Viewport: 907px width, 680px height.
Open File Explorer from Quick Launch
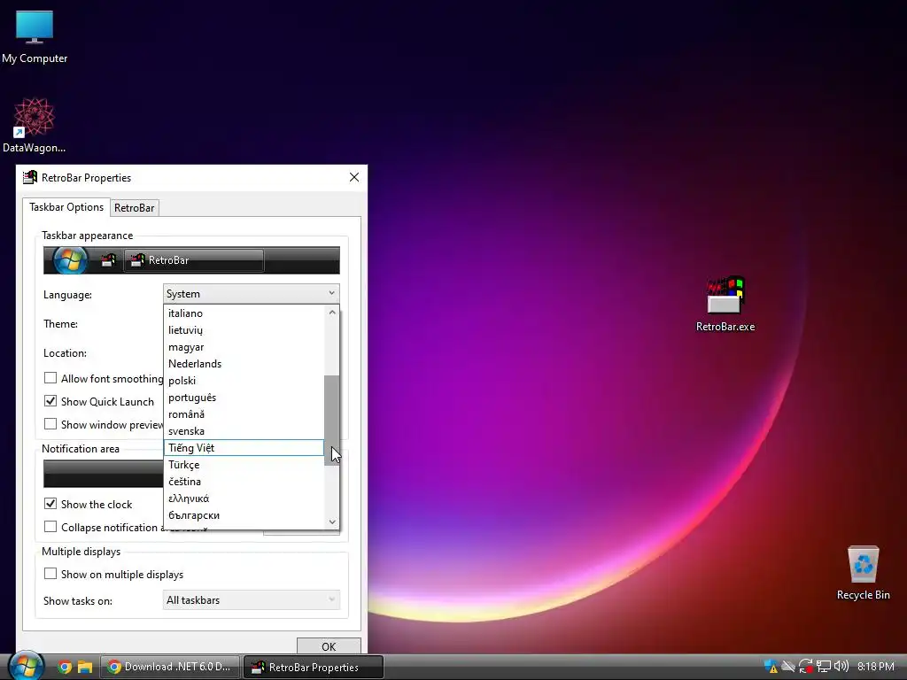pyautogui.click(x=85, y=667)
